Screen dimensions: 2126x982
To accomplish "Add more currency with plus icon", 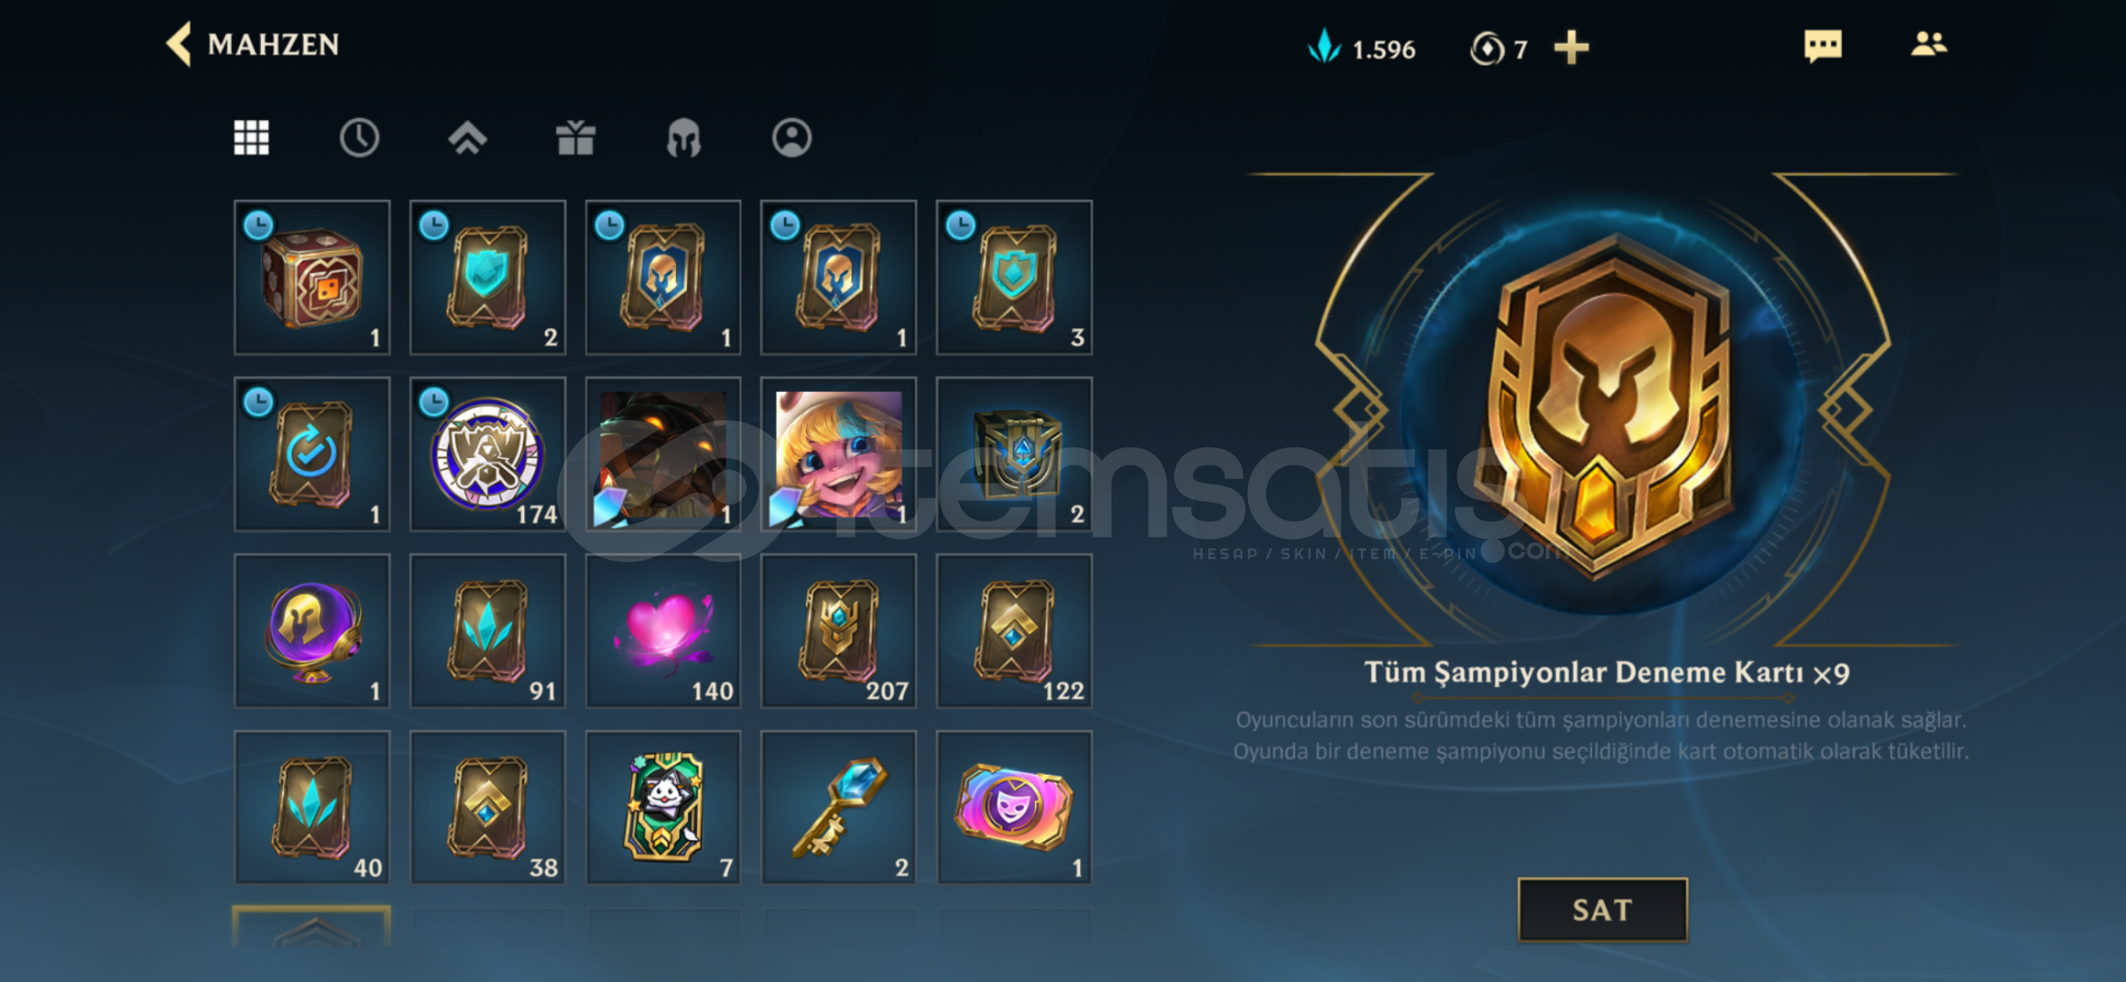I will pyautogui.click(x=1571, y=47).
